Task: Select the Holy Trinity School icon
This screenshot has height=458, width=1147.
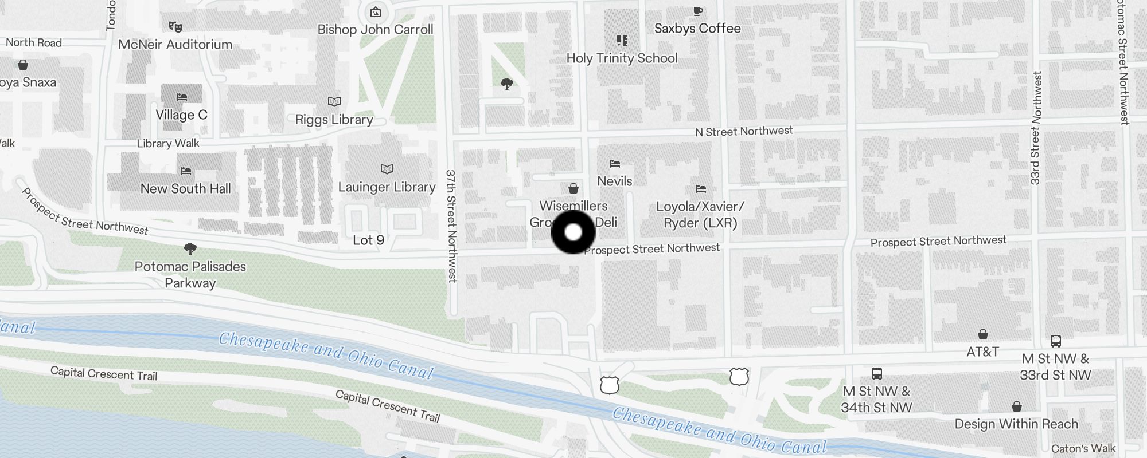Action: click(x=622, y=41)
